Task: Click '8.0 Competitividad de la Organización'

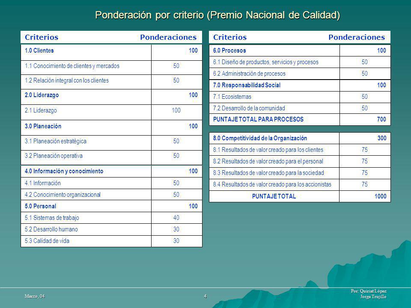Action: click(x=260, y=138)
